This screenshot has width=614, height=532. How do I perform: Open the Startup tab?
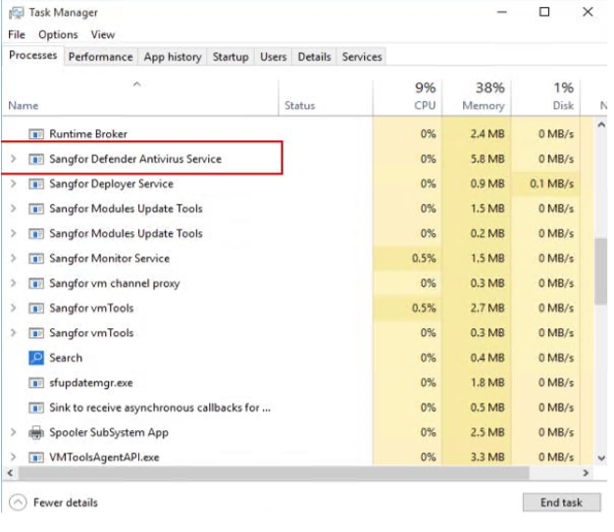(x=230, y=57)
